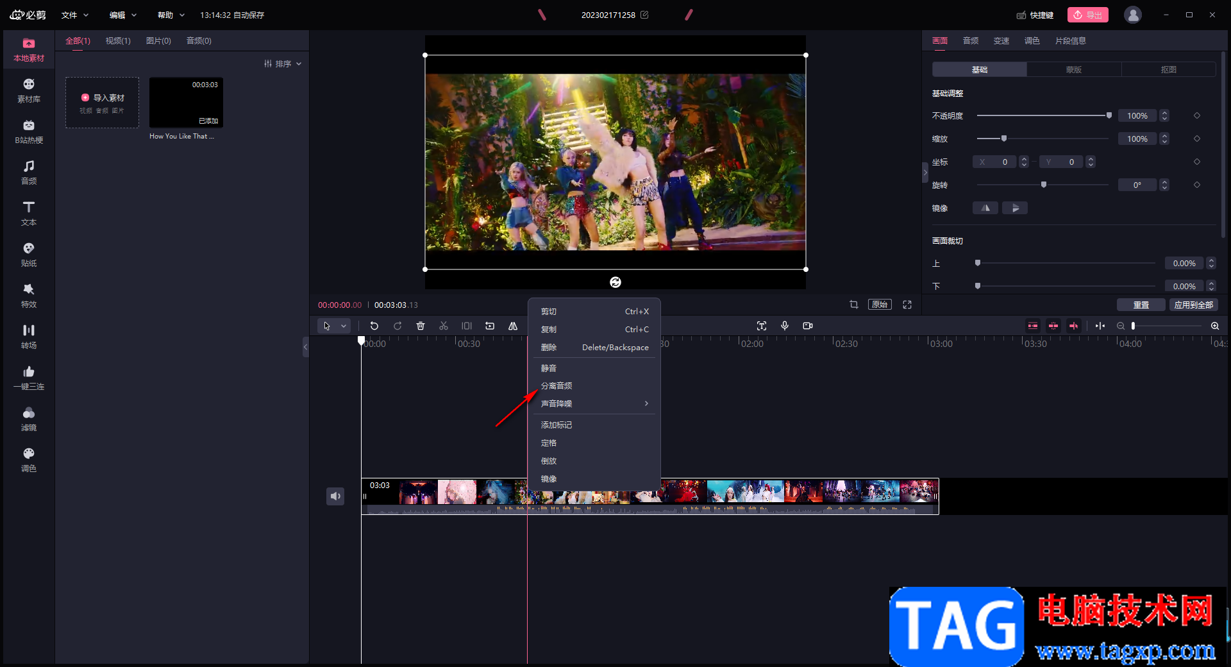Click the timeline mirror flip icon
This screenshot has width=1231, height=667.
click(x=513, y=326)
